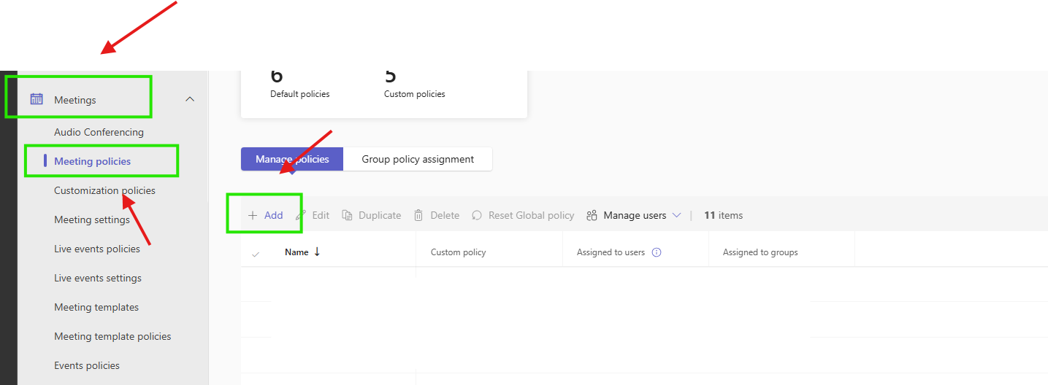1048x385 pixels.
Task: Open Audio Conferencing page
Action: (x=99, y=132)
